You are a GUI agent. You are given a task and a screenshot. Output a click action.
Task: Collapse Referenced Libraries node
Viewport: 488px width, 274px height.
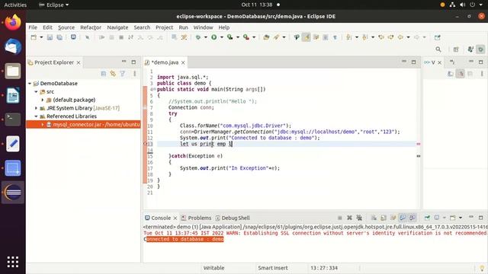(36, 116)
